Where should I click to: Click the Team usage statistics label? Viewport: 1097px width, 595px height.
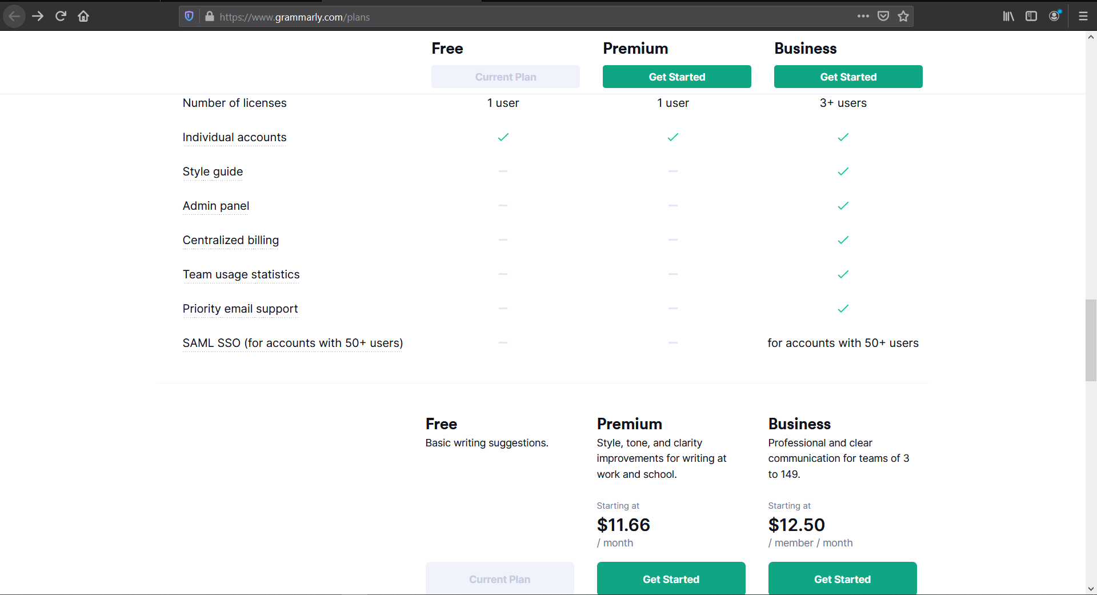pyautogui.click(x=241, y=274)
